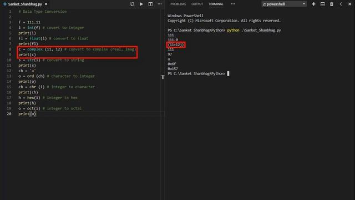The width and height of the screenshot is (355, 200).
Task: Switch to the TERMINAL panel tab
Action: pyautogui.click(x=216, y=4)
